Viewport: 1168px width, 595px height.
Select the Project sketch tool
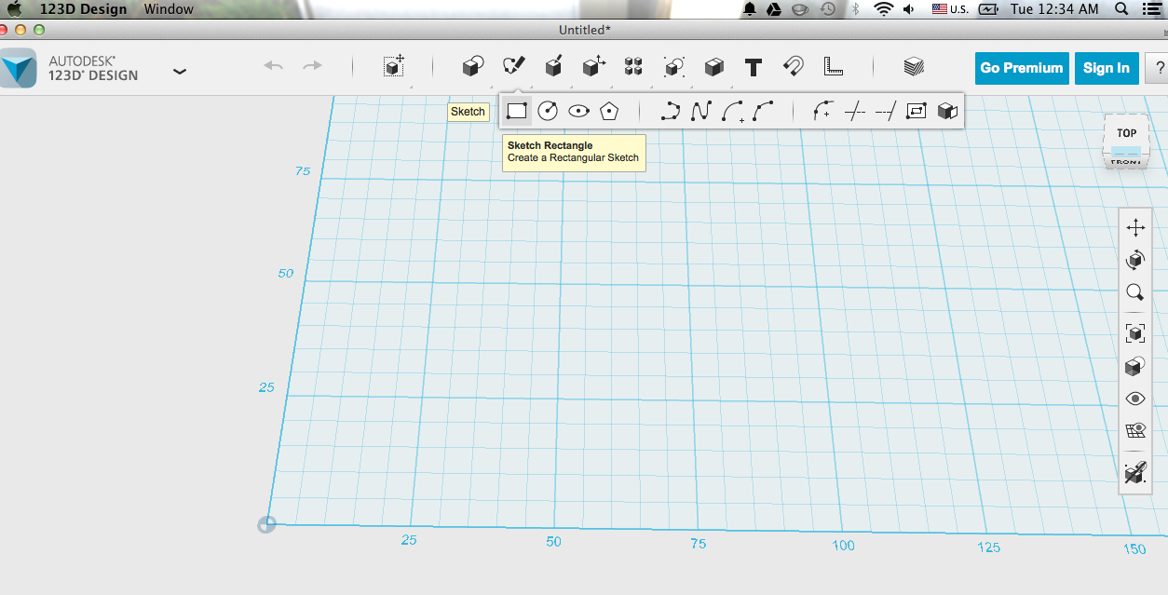click(x=947, y=112)
